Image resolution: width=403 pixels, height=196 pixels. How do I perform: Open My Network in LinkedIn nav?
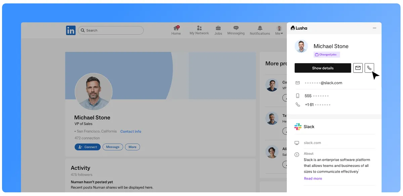click(x=199, y=30)
